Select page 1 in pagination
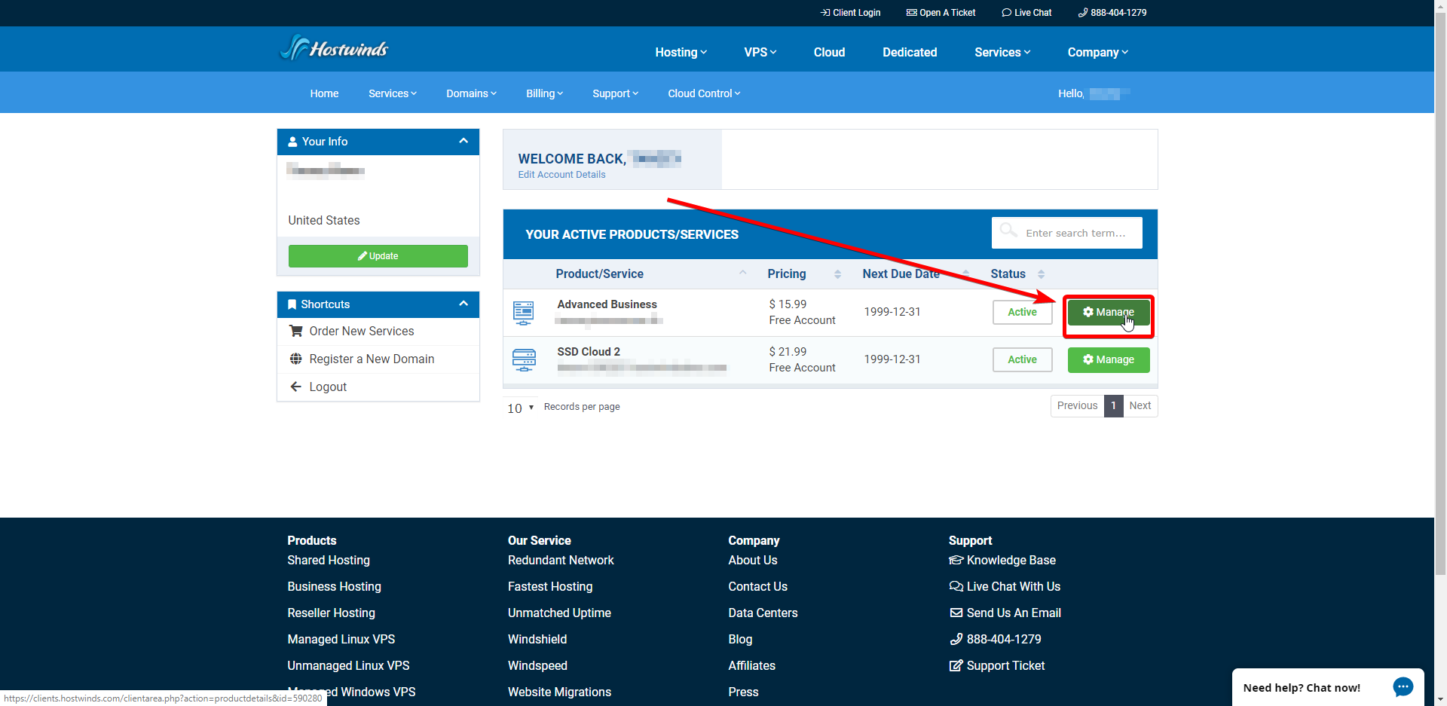This screenshot has width=1447, height=706. pos(1113,405)
